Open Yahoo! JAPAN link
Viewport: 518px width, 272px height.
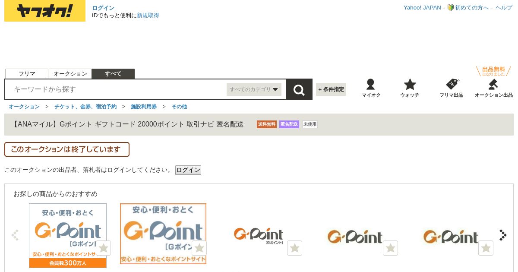click(x=422, y=8)
